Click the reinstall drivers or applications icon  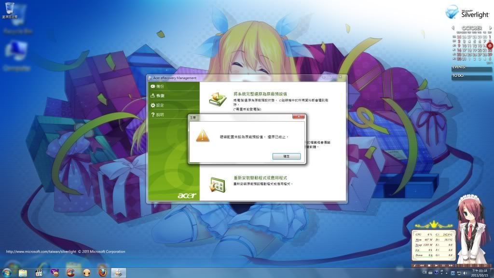pos(218,184)
